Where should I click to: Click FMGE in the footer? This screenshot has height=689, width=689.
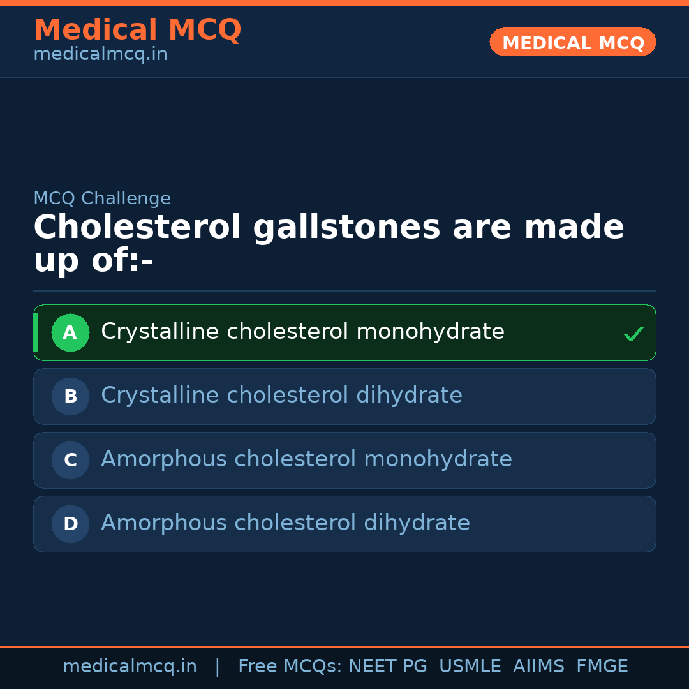tap(602, 667)
